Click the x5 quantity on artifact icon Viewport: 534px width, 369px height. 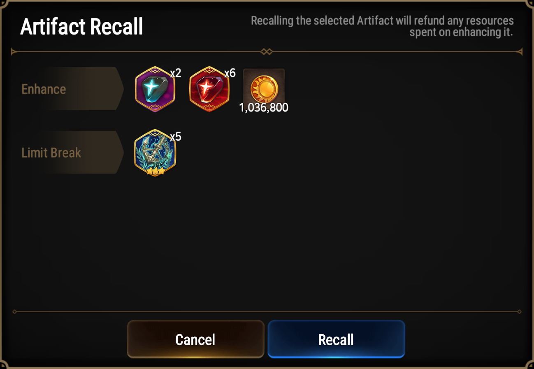click(176, 137)
